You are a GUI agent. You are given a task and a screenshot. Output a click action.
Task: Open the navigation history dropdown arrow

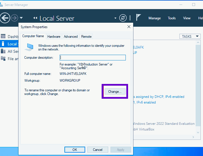pos(21,18)
